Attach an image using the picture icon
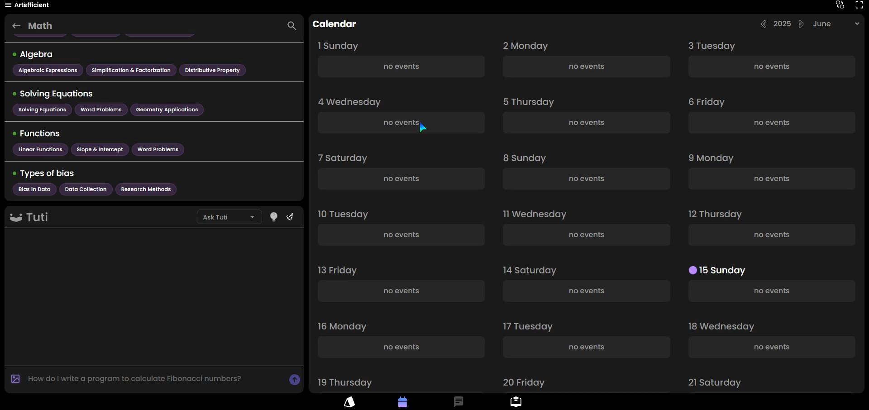Viewport: 869px width, 410px height. click(15, 379)
